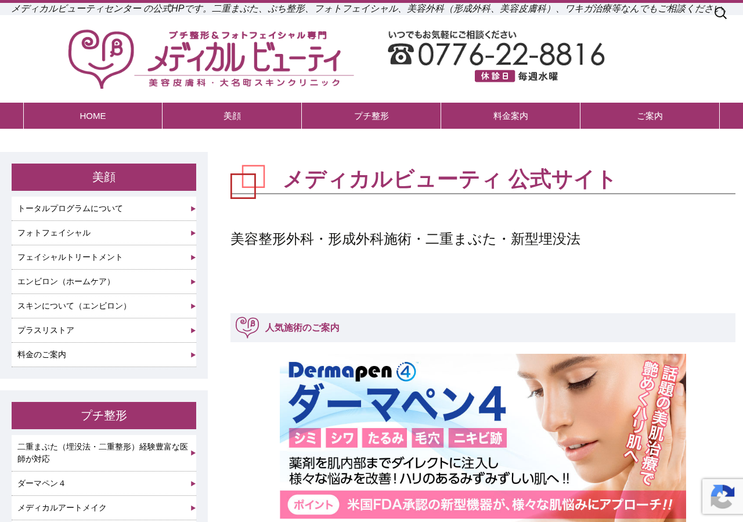Open the search magnifier icon
Viewport: 743px width, 522px height.
720,13
